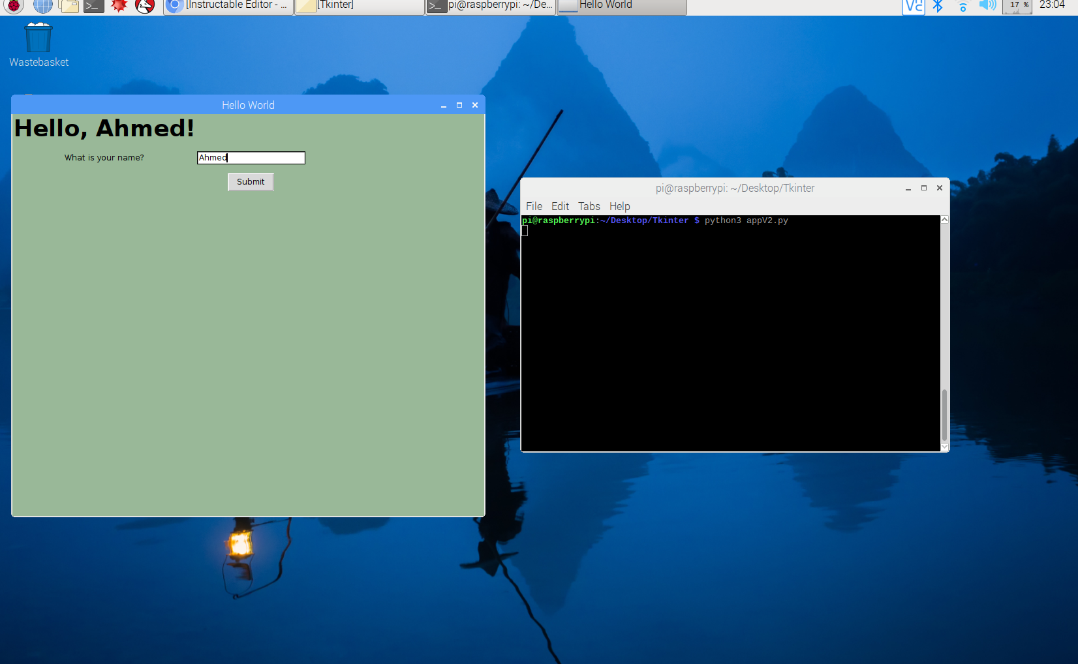This screenshot has width=1078, height=664.
Task: Open the Edit menu in the terminal
Action: coord(559,206)
